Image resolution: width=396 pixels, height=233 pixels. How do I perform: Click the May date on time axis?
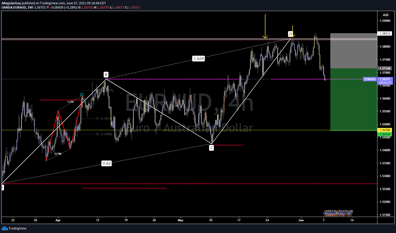[x=180, y=220]
